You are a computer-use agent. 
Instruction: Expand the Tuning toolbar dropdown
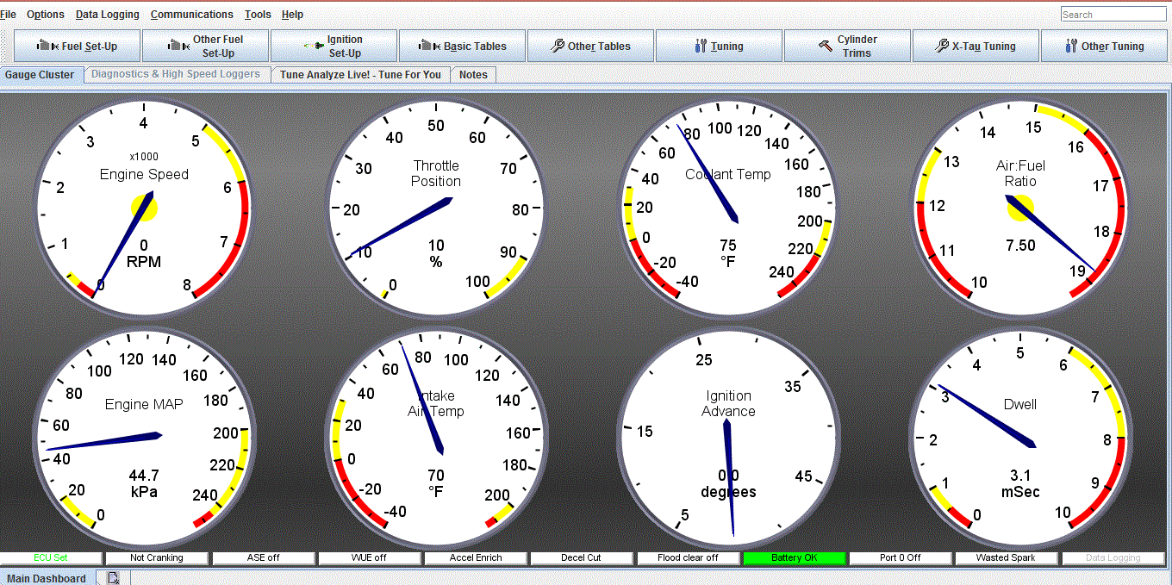(719, 47)
